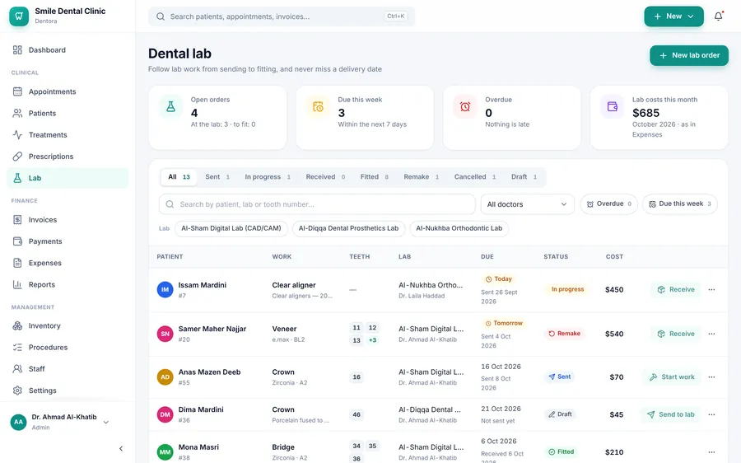The width and height of the screenshot is (741, 463).
Task: Click Send to lab for Dima Mardini
Action: 670,414
